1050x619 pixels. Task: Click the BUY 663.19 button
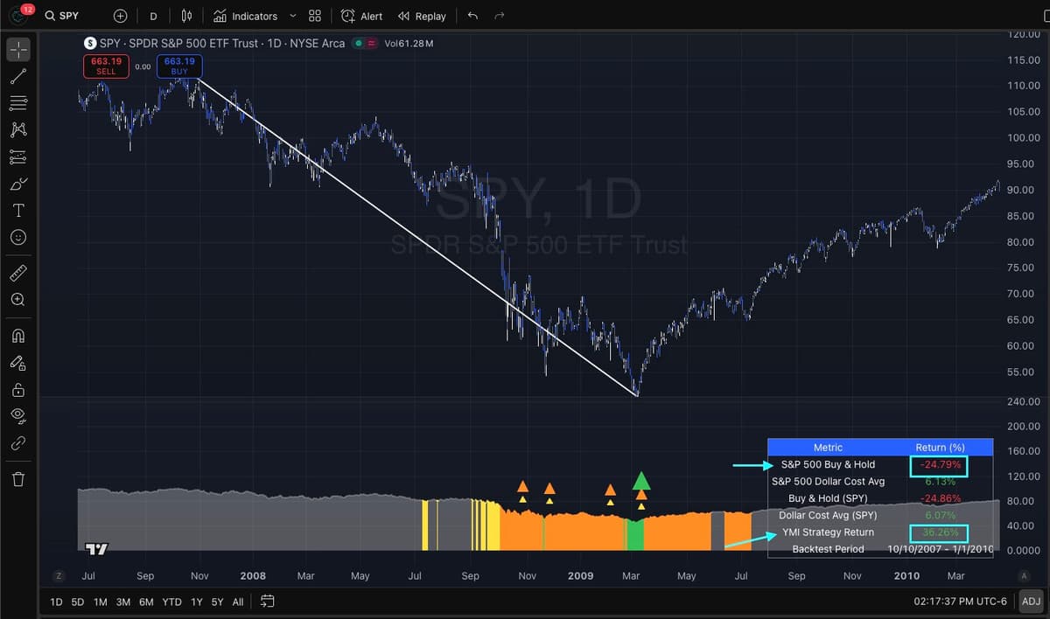[178, 66]
